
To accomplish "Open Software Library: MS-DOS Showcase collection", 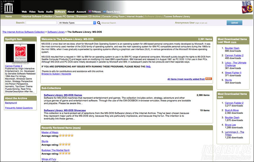I will pyautogui.click(x=65, y=110).
